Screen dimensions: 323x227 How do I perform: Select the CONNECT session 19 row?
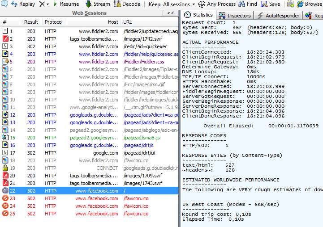[90, 168]
